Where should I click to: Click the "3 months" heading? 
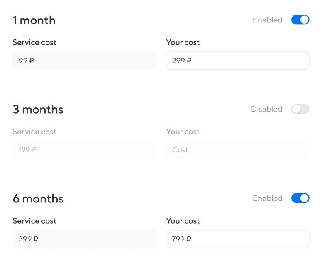38,110
